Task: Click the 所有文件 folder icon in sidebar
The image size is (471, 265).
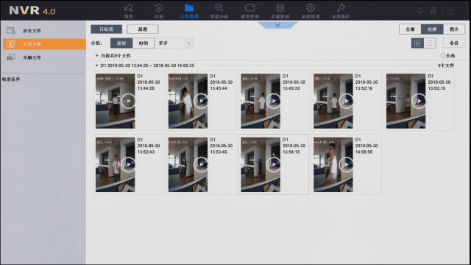Action: pyautogui.click(x=11, y=30)
